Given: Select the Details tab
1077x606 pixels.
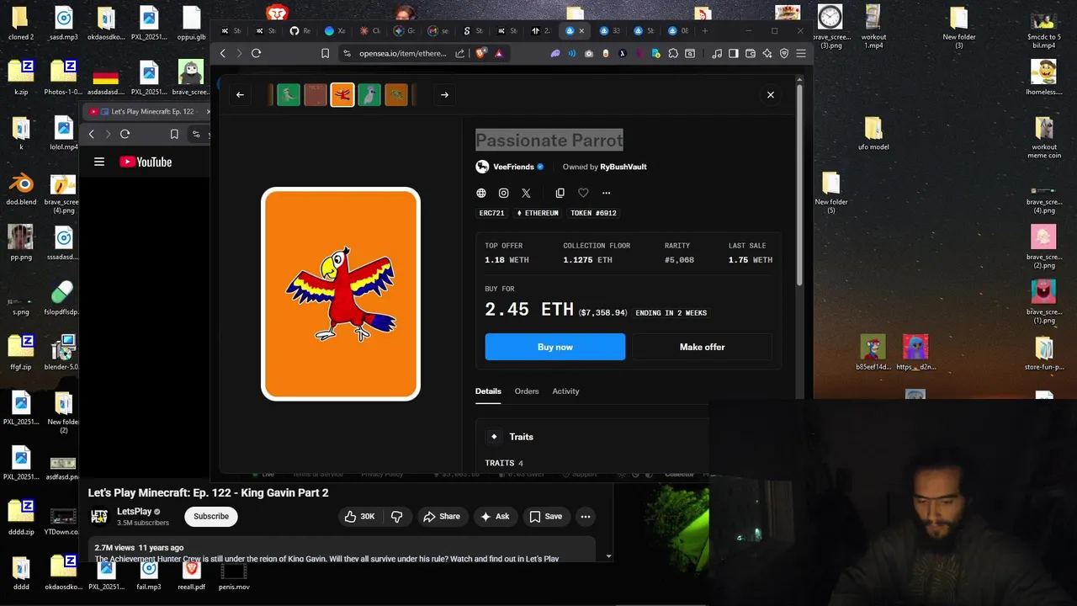Looking at the screenshot, I should tap(488, 391).
